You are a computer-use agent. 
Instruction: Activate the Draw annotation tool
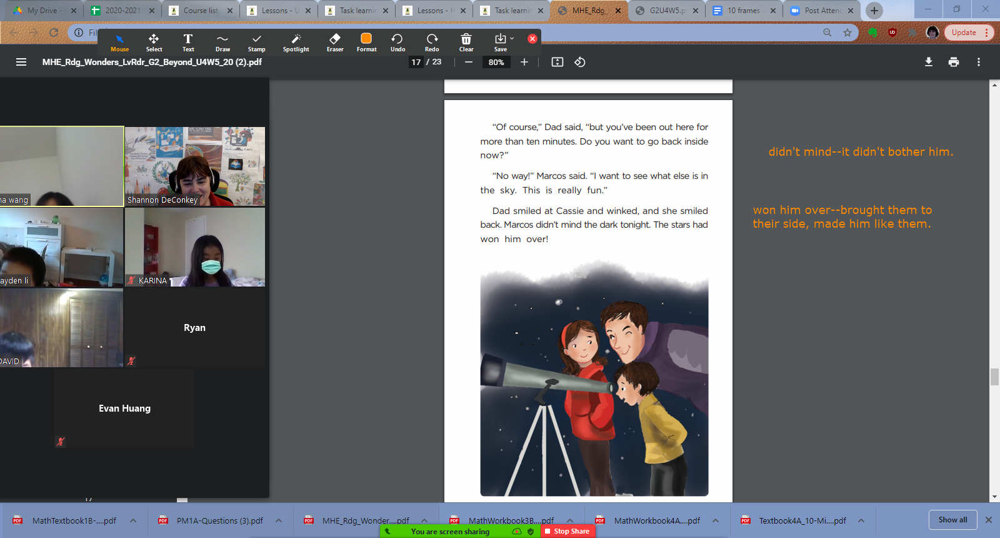coord(222,43)
